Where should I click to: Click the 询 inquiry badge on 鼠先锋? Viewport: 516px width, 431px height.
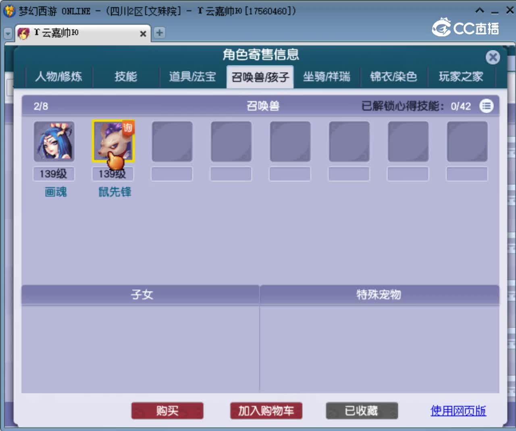tap(128, 127)
